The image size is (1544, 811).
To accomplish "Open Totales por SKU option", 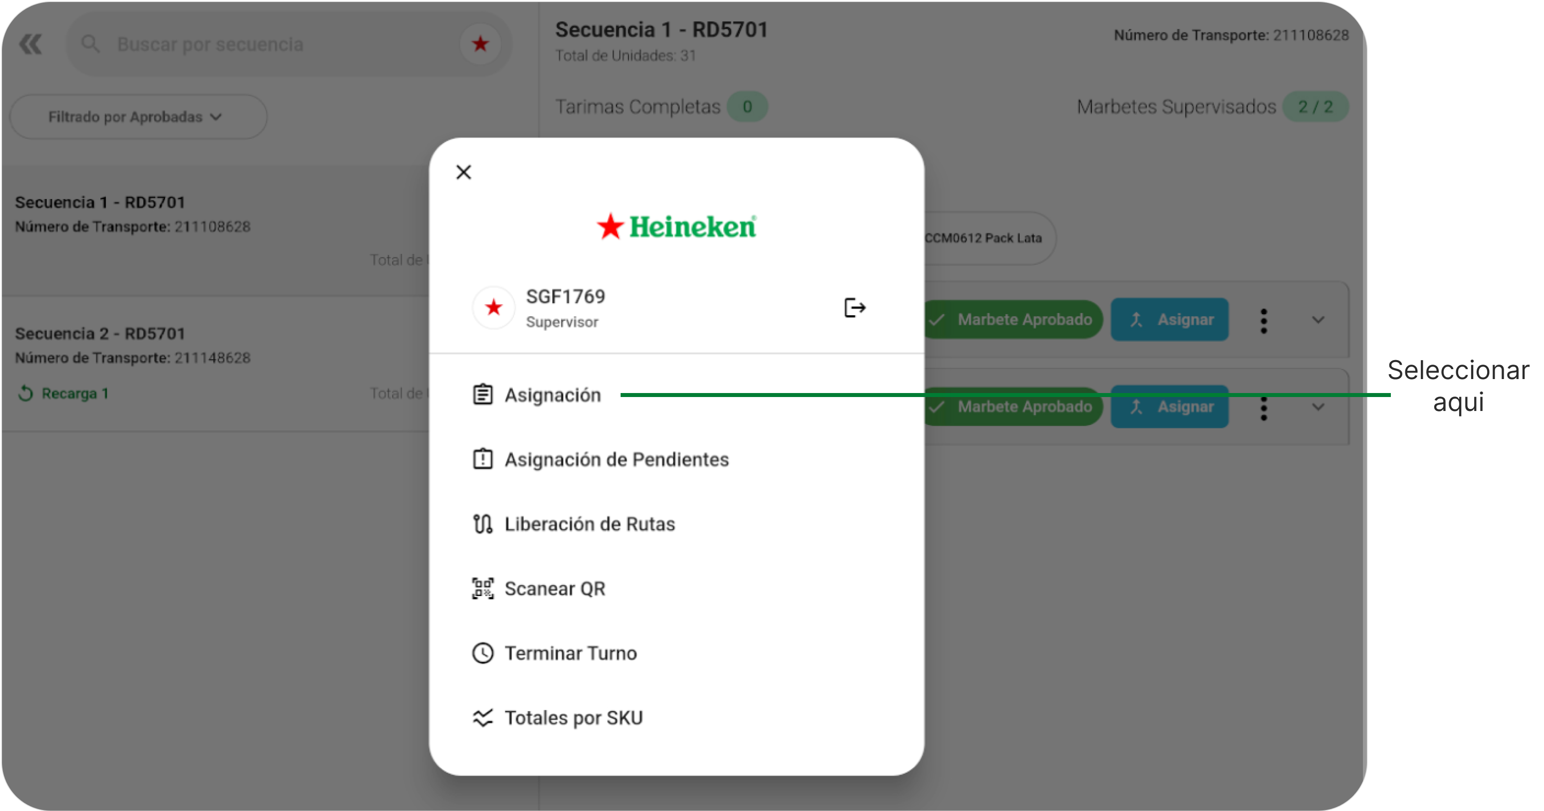I will (x=573, y=718).
